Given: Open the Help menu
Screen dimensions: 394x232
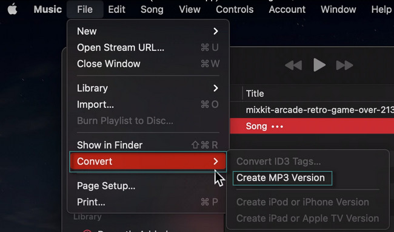Looking at the screenshot, I should (x=381, y=10).
